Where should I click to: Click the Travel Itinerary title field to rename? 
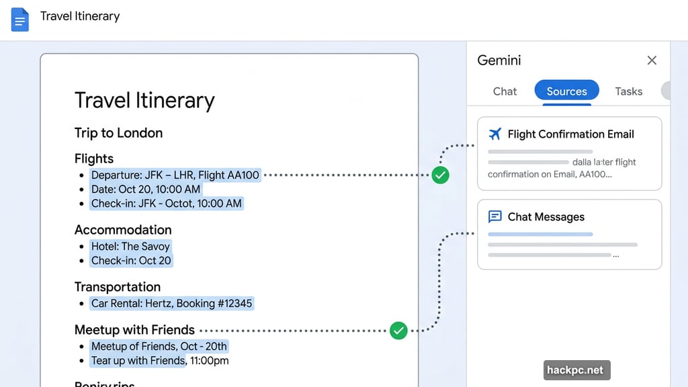(80, 16)
